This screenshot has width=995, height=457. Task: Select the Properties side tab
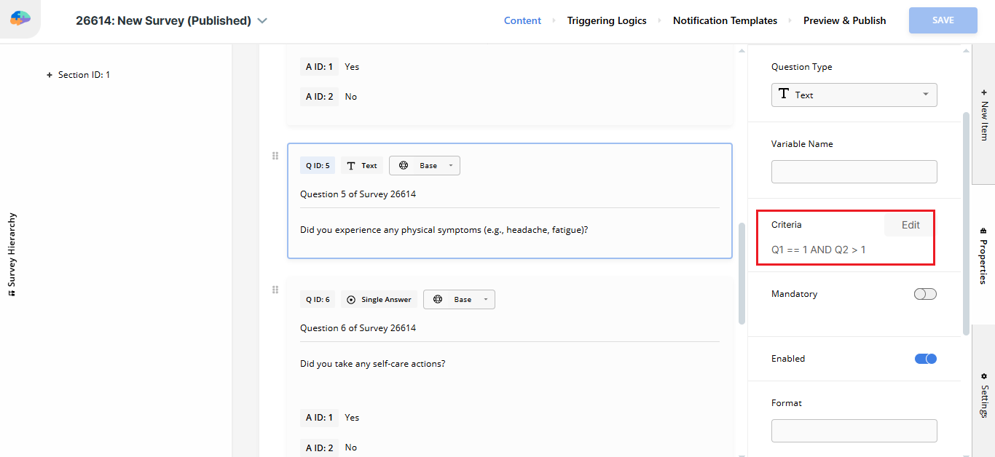tap(984, 255)
